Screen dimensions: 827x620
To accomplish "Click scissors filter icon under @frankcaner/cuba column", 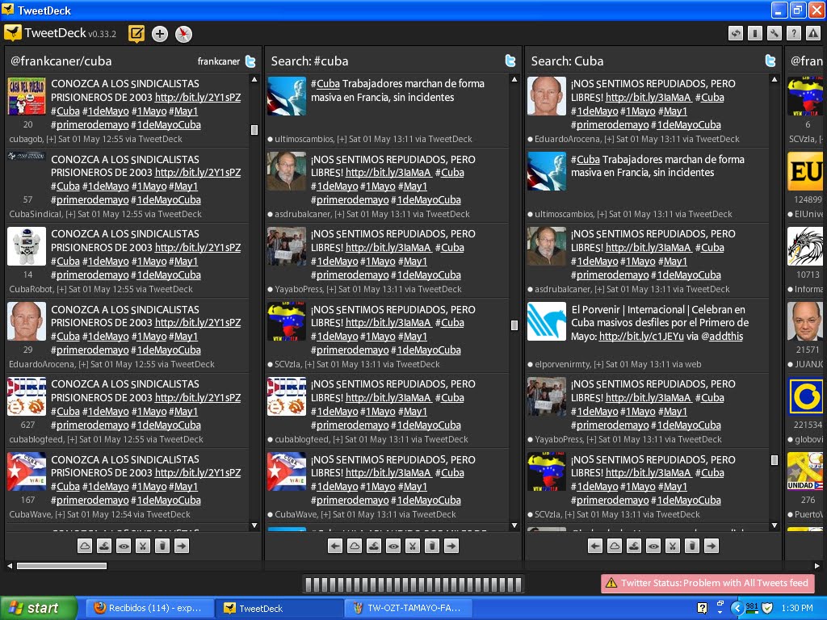I will click(143, 547).
